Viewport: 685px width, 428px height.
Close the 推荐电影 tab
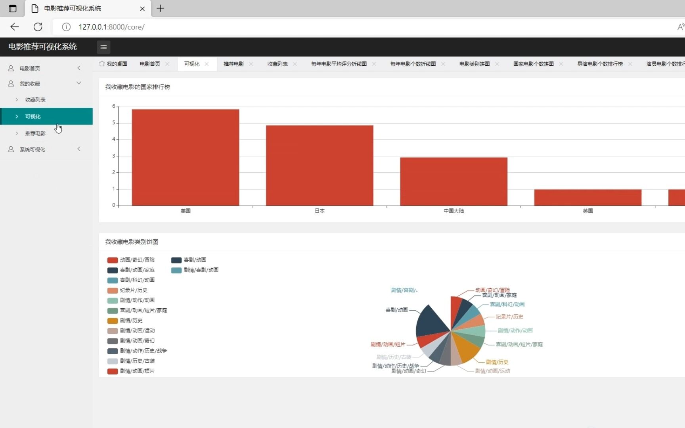(251, 64)
